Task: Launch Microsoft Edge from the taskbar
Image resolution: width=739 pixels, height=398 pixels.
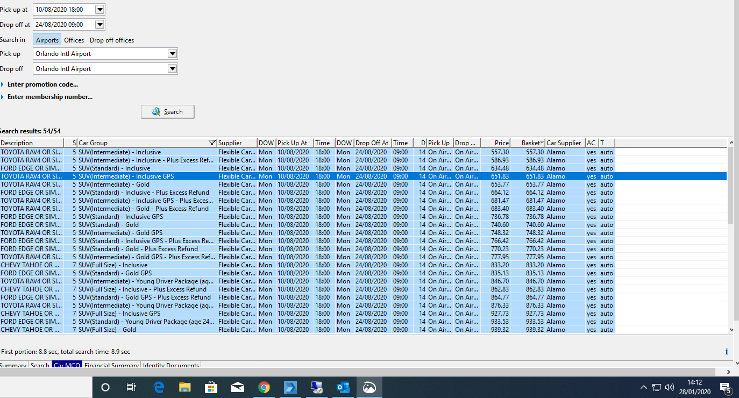Action: pos(159,387)
